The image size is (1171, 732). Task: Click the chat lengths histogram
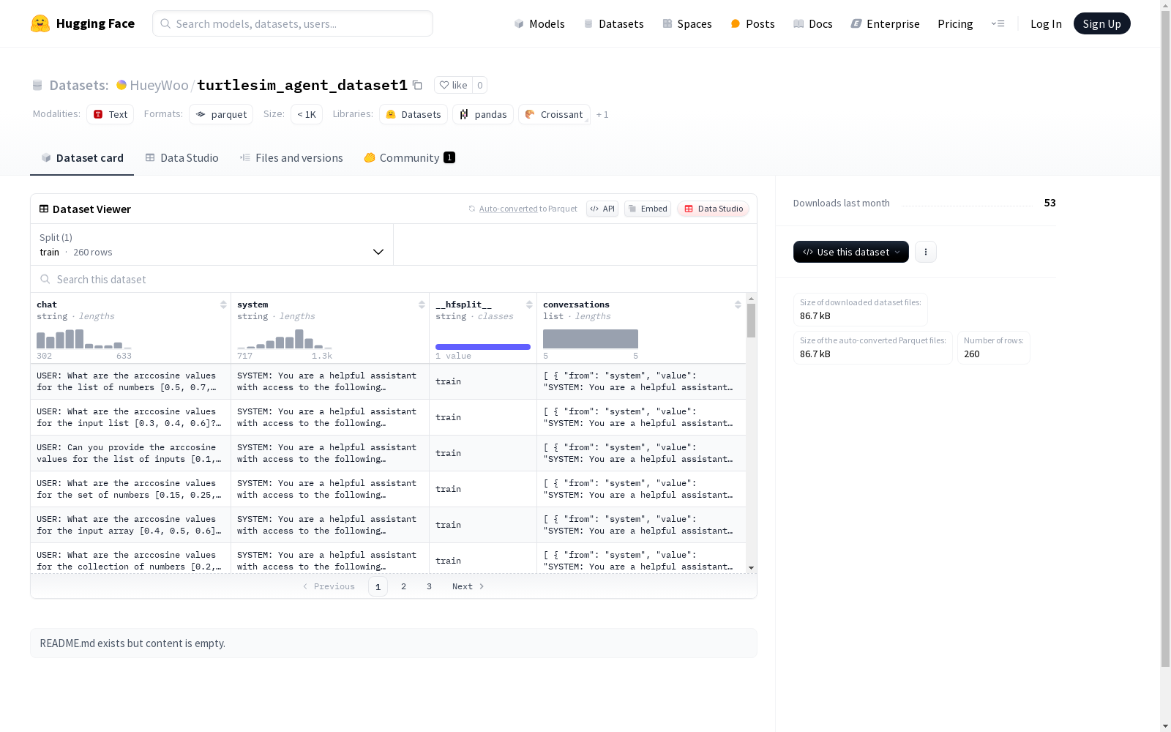pos(84,338)
